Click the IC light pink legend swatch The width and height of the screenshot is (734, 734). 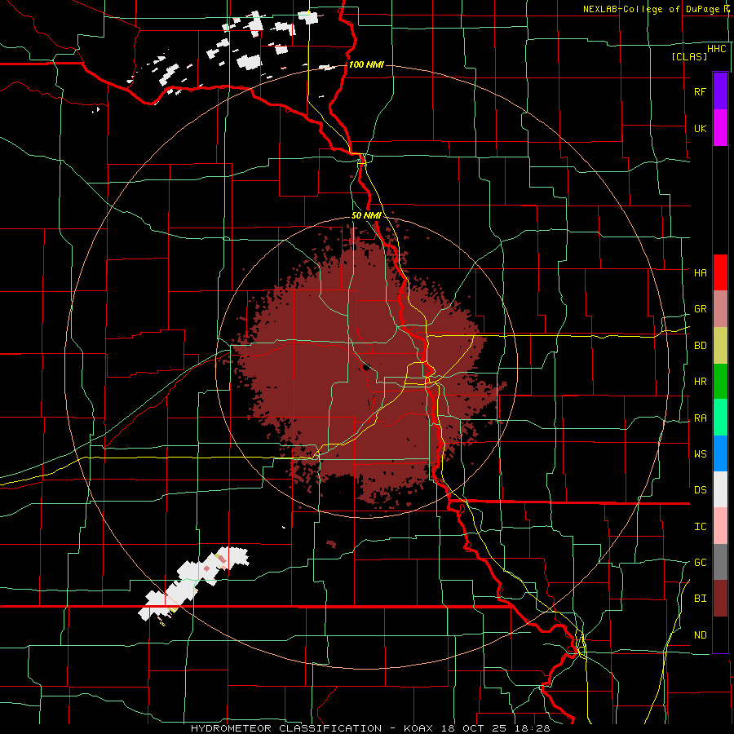[x=720, y=526]
